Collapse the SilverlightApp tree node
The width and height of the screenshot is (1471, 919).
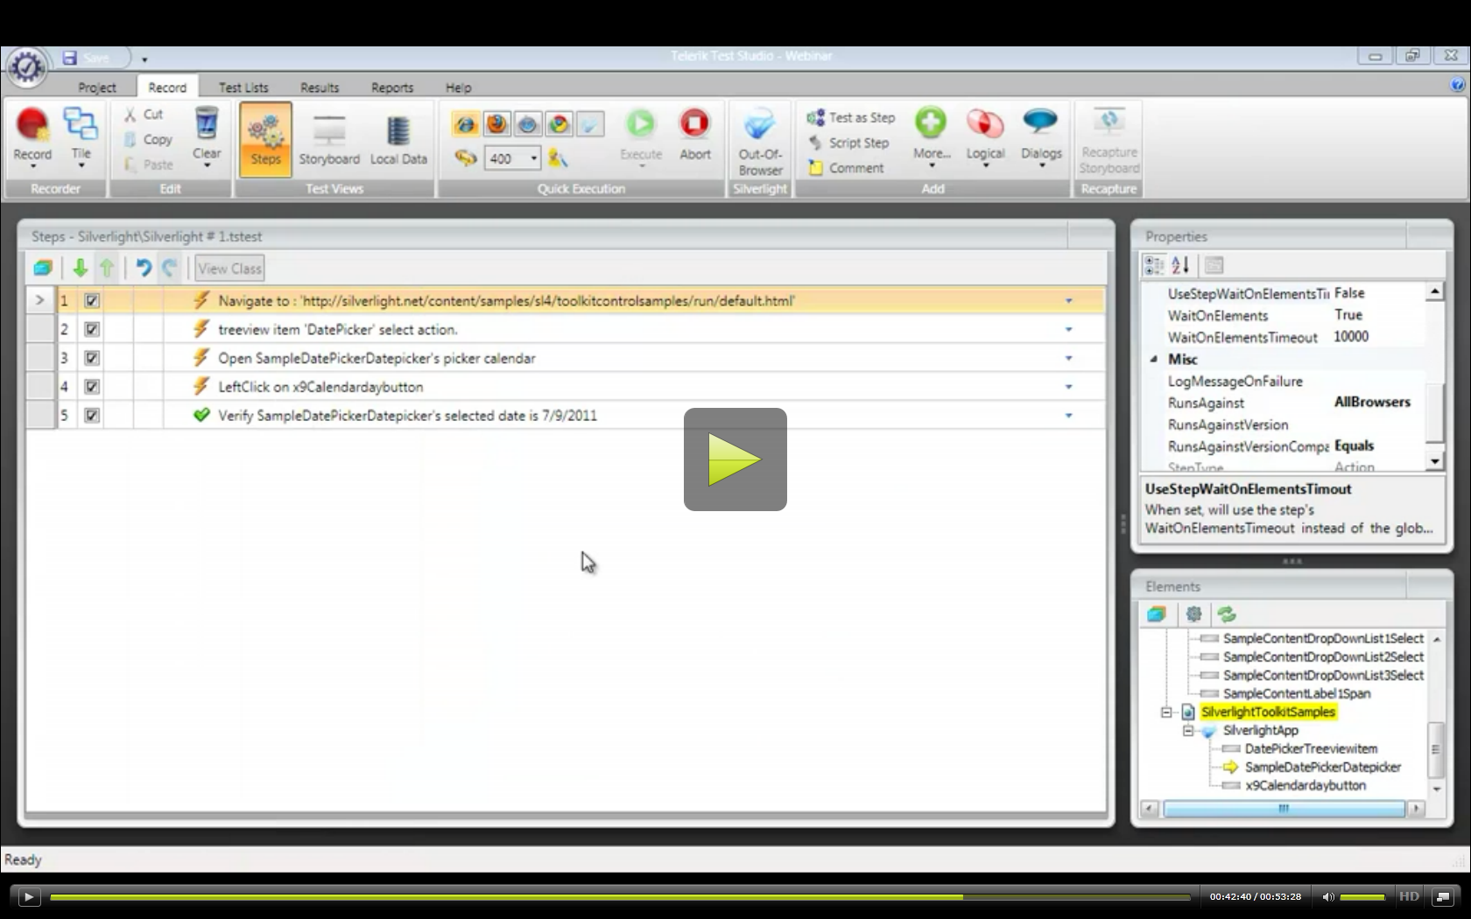1188,731
